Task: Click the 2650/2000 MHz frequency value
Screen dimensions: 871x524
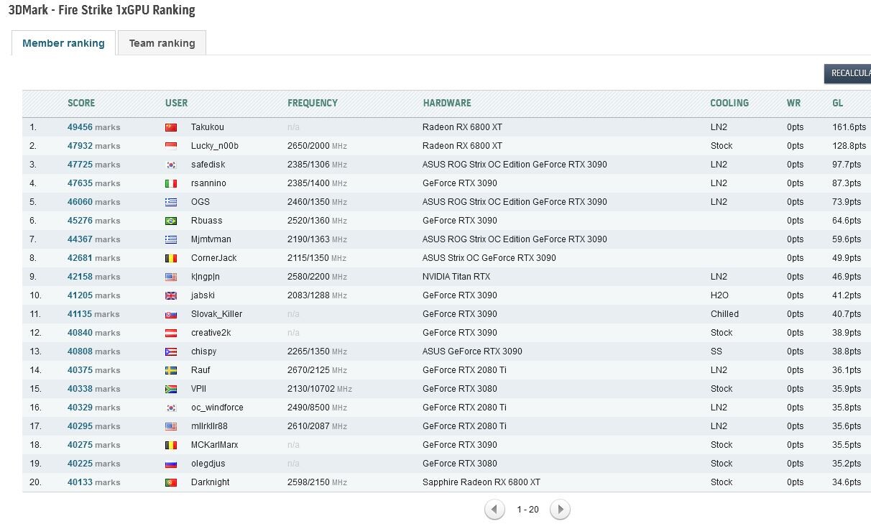Action: (317, 146)
